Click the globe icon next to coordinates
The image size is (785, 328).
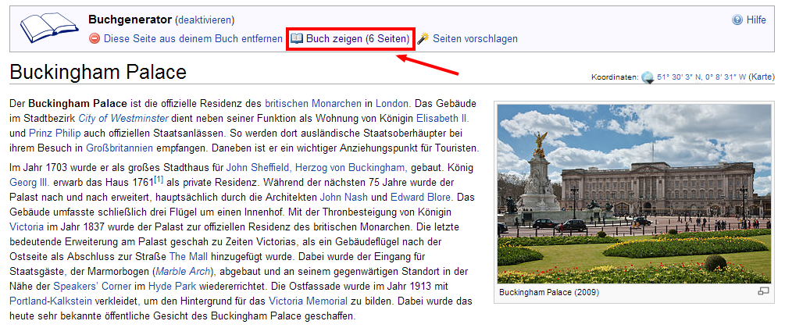click(x=648, y=77)
